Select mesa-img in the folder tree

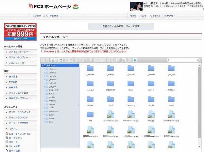point(53,111)
